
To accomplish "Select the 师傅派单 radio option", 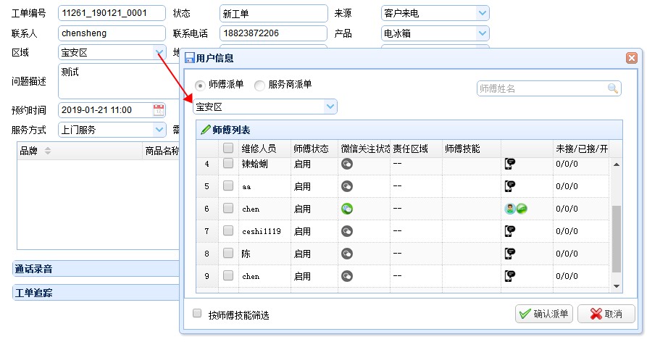I will pyautogui.click(x=200, y=85).
